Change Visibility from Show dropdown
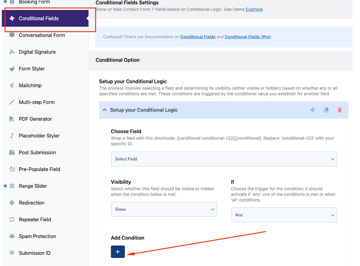Screen dimensions: 360x266 click(164, 209)
